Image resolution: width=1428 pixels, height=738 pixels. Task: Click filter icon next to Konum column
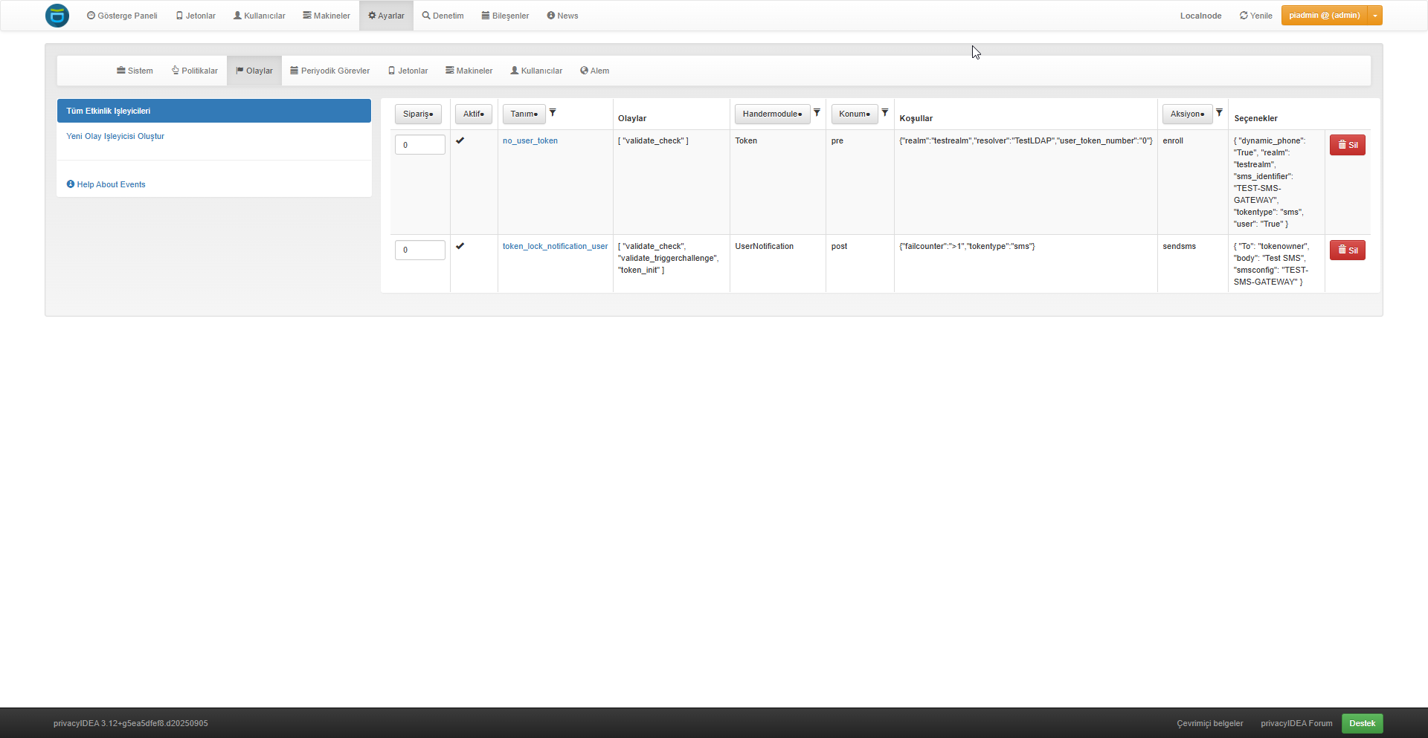point(885,113)
